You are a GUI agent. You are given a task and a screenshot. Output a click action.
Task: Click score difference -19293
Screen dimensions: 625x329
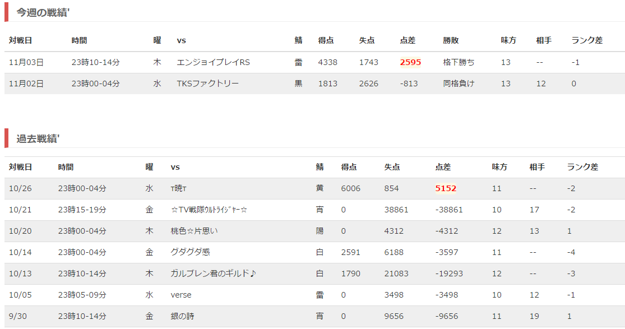tap(449, 274)
